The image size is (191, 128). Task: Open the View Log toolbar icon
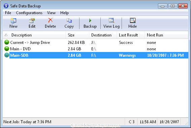(x=112, y=20)
